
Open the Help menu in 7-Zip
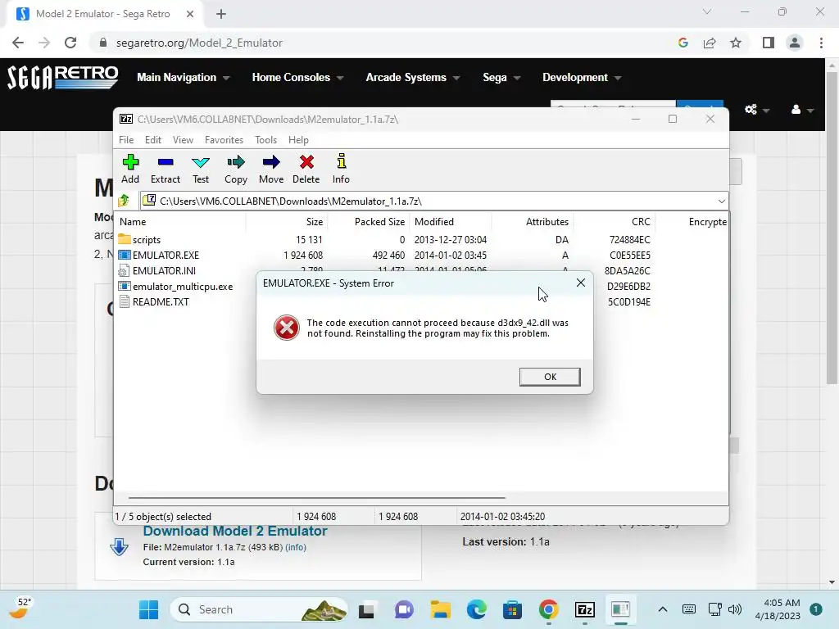[298, 139]
